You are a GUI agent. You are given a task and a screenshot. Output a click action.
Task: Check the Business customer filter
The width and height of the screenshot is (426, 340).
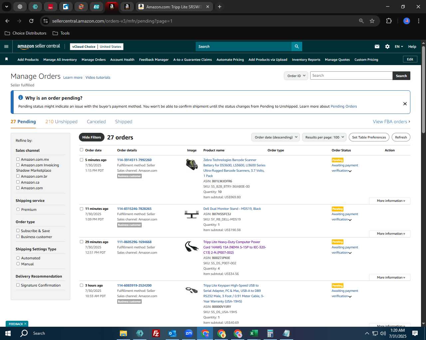point(18,236)
